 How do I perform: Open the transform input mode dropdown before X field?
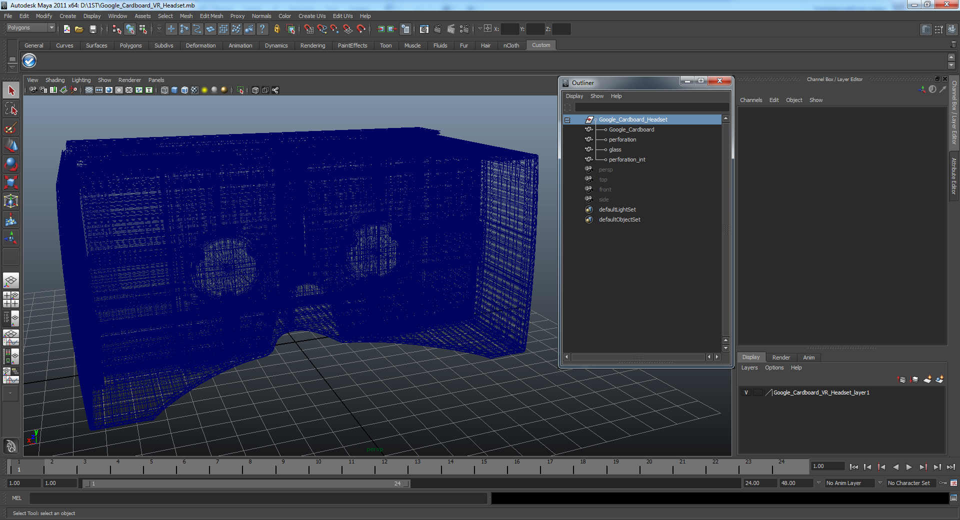(480, 29)
